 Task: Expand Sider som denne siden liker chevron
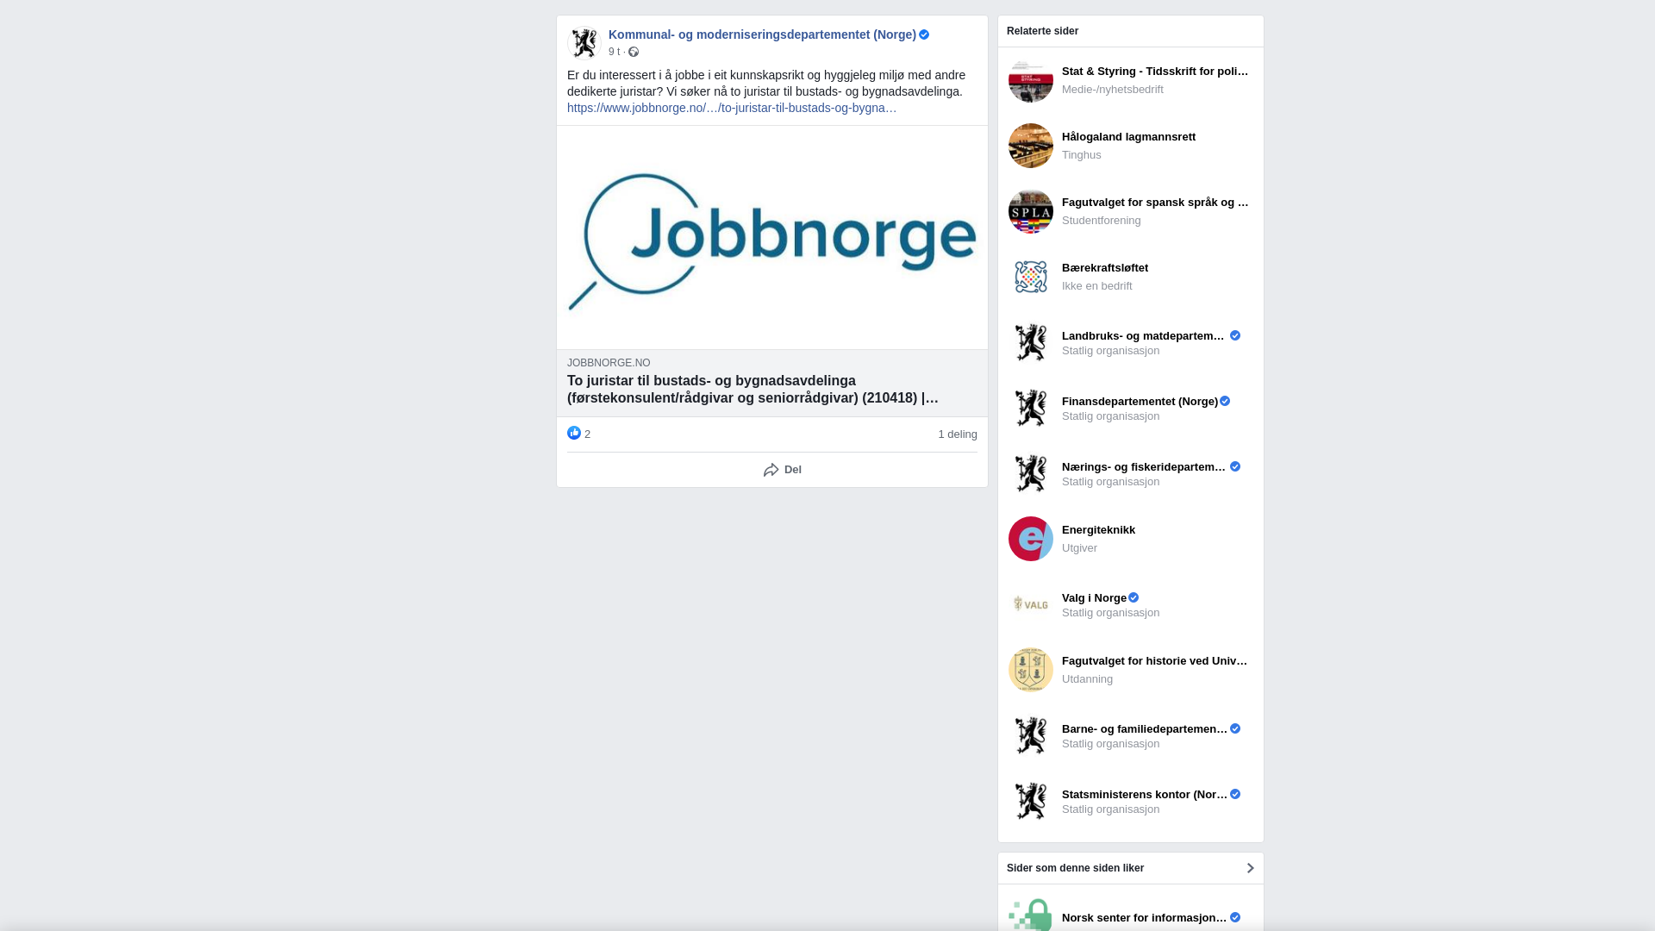(x=1250, y=868)
